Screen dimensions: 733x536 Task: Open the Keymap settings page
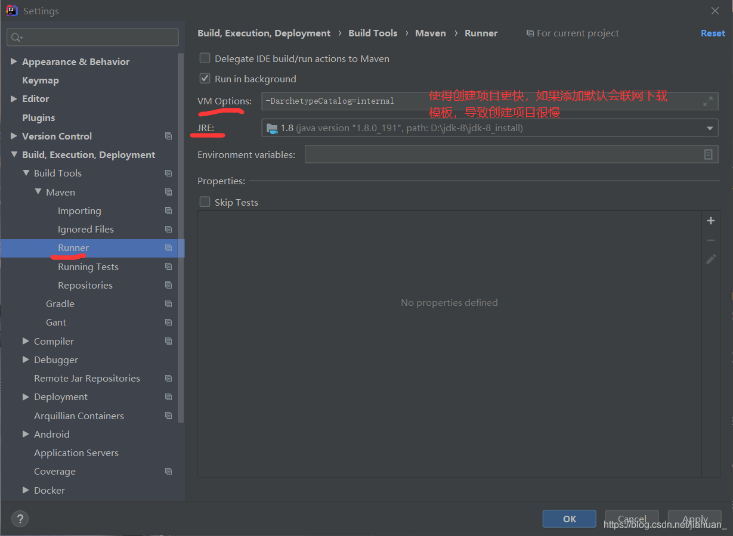pyautogui.click(x=40, y=80)
